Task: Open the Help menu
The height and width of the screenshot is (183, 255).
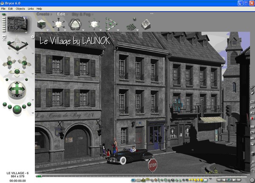Action: (39, 9)
